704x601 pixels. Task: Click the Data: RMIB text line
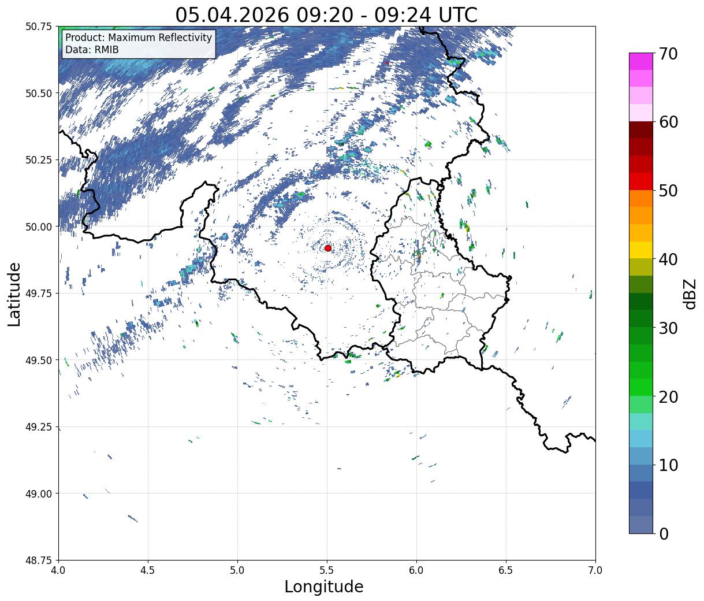click(x=92, y=50)
